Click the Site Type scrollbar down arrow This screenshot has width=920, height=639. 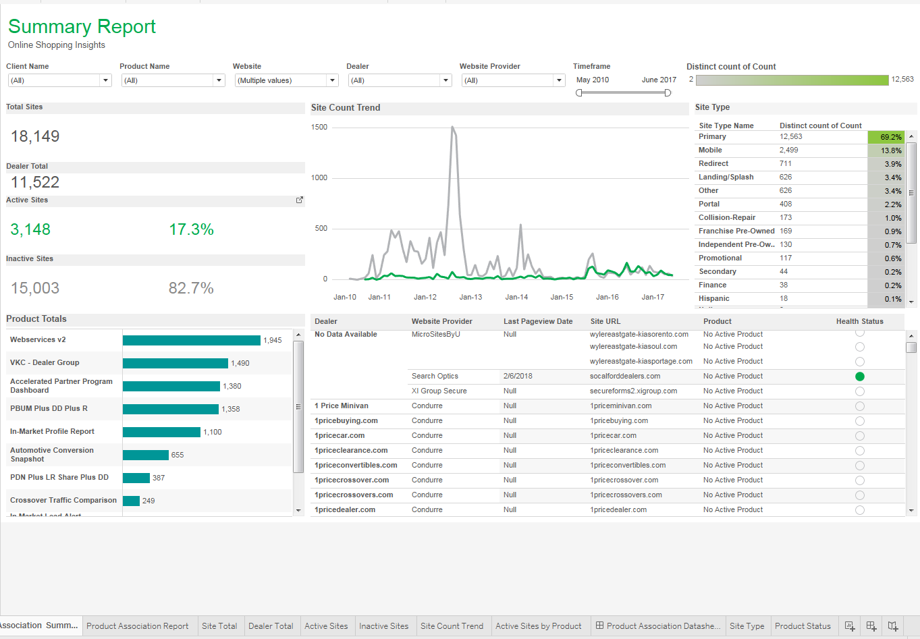point(911,302)
